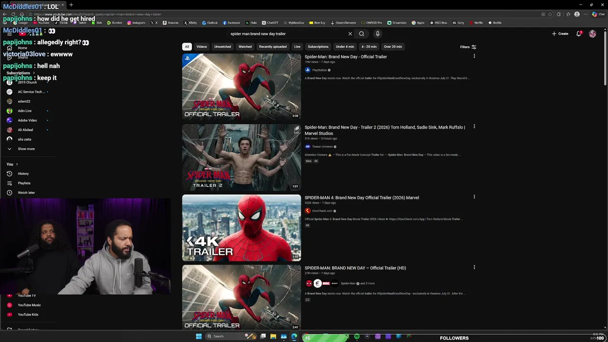Open the notifications bell
This screenshot has width=608, height=342.
(x=579, y=34)
